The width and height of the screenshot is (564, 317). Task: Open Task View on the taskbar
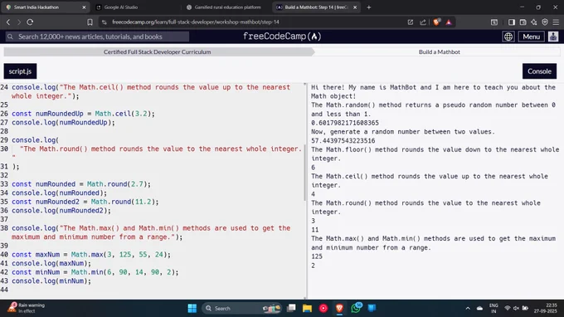click(291, 309)
